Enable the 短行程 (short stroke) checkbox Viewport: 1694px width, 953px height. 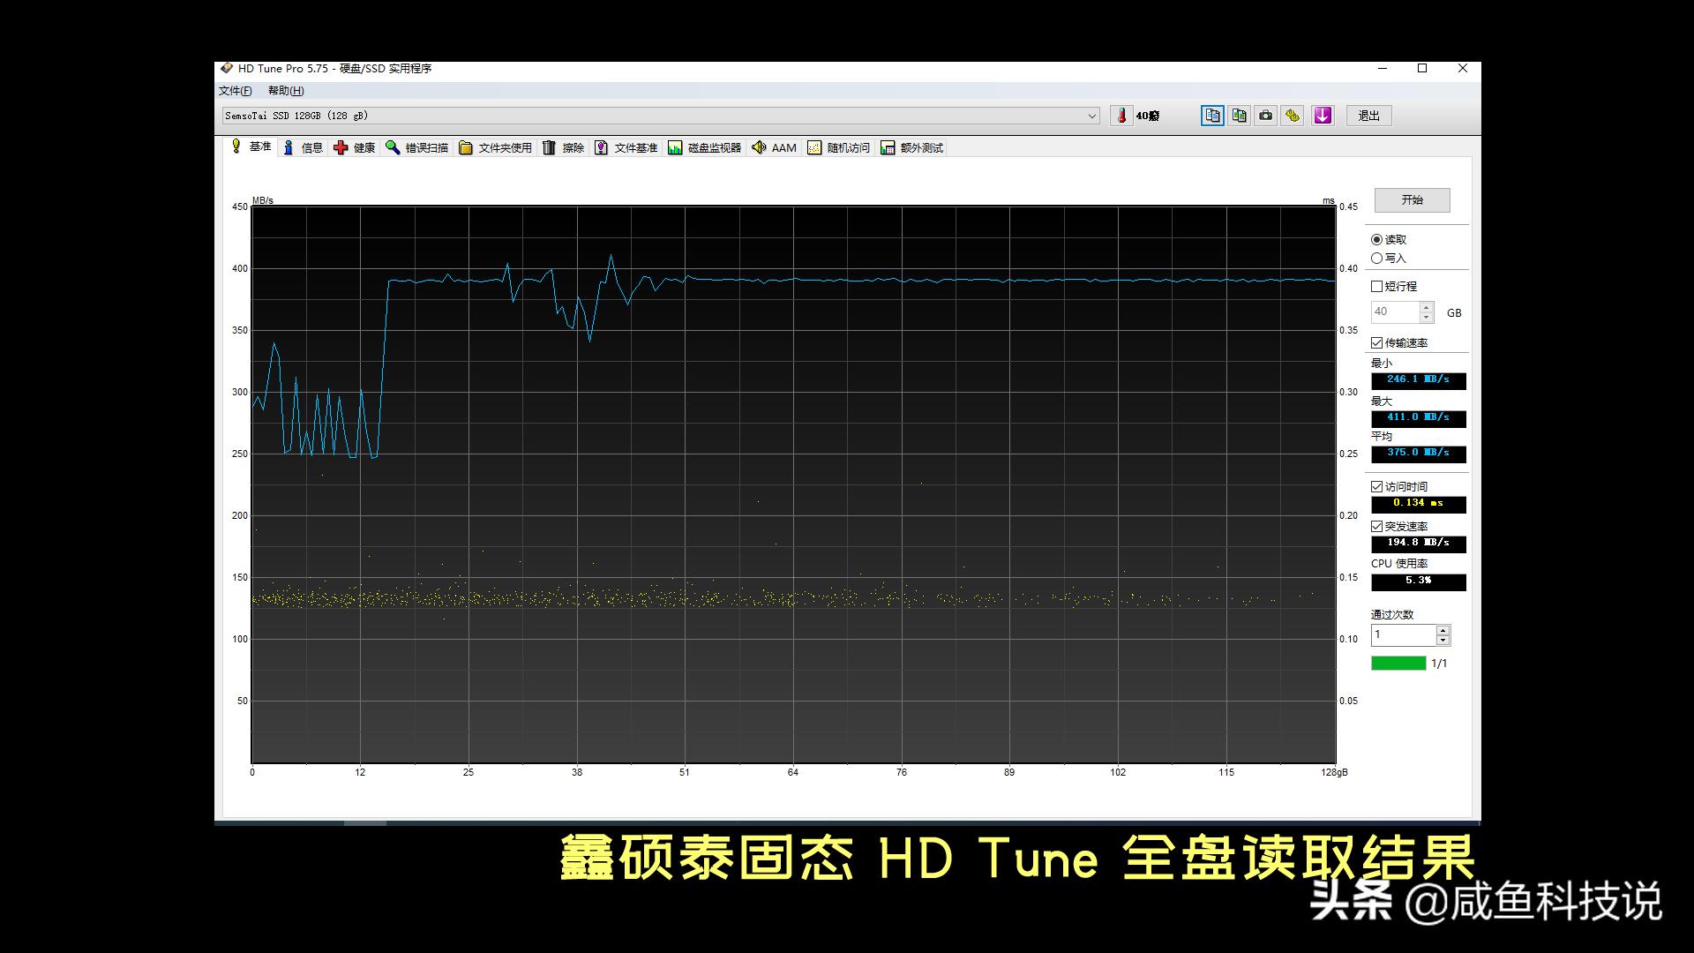1376,286
